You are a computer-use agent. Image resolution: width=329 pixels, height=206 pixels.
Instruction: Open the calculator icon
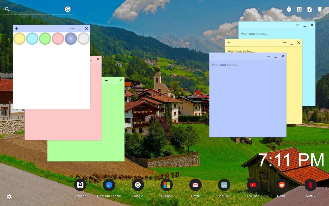[x=299, y=9]
